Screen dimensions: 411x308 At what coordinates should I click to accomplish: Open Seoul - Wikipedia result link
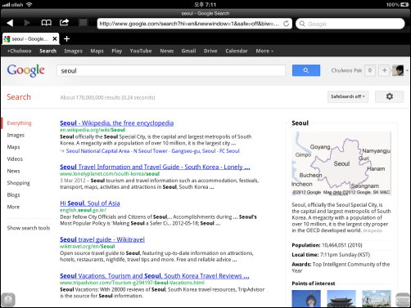pos(116,123)
